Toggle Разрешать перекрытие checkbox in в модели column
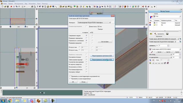 [86, 38]
